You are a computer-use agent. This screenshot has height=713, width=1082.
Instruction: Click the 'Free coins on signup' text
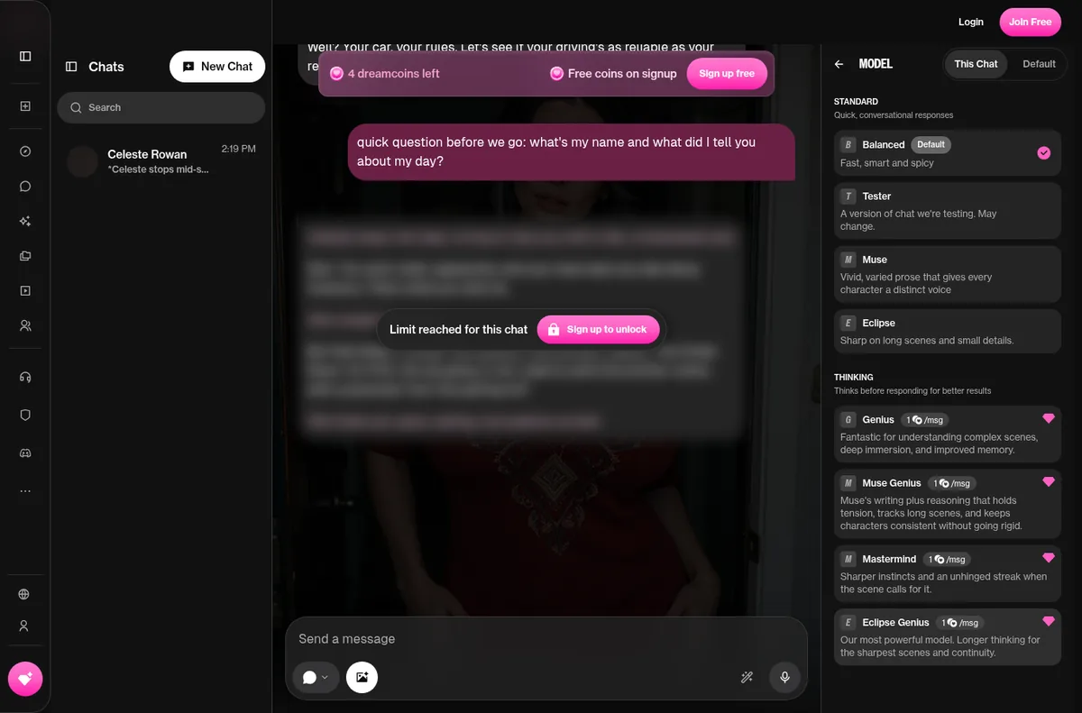click(622, 74)
